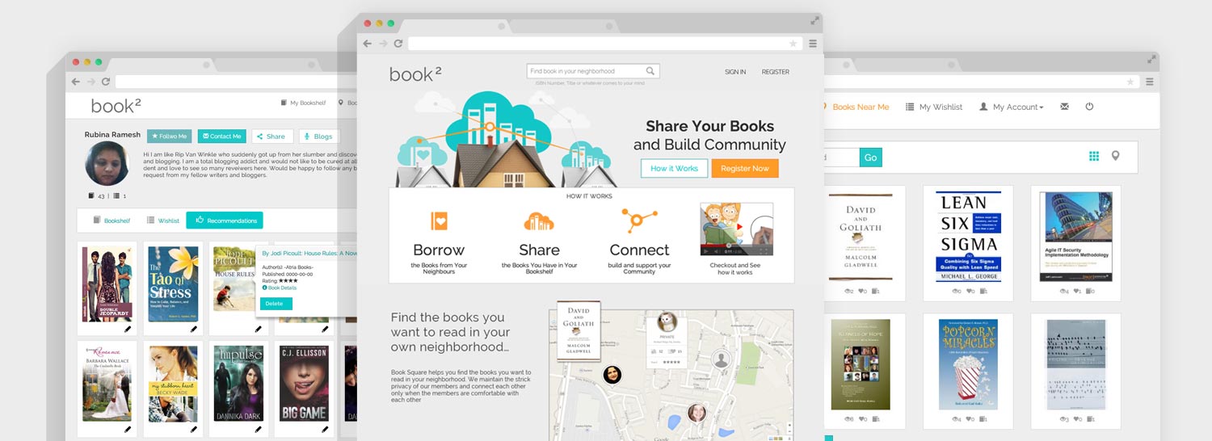Image resolution: width=1212 pixels, height=441 pixels.
Task: Click the How it Works button
Action: click(674, 168)
